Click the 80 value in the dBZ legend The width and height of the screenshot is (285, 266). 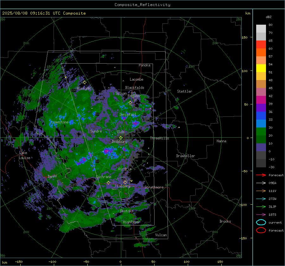pyautogui.click(x=271, y=25)
